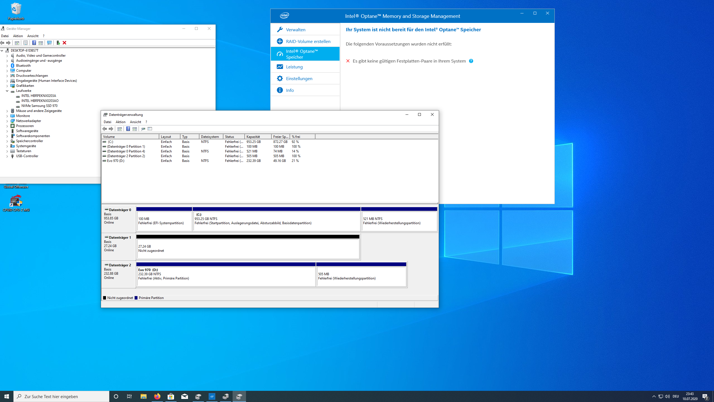Open Ansicht menu in Geräte-Manager

tap(33, 36)
